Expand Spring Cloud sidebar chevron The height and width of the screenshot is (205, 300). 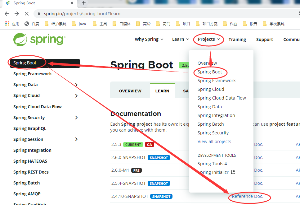[76, 96]
